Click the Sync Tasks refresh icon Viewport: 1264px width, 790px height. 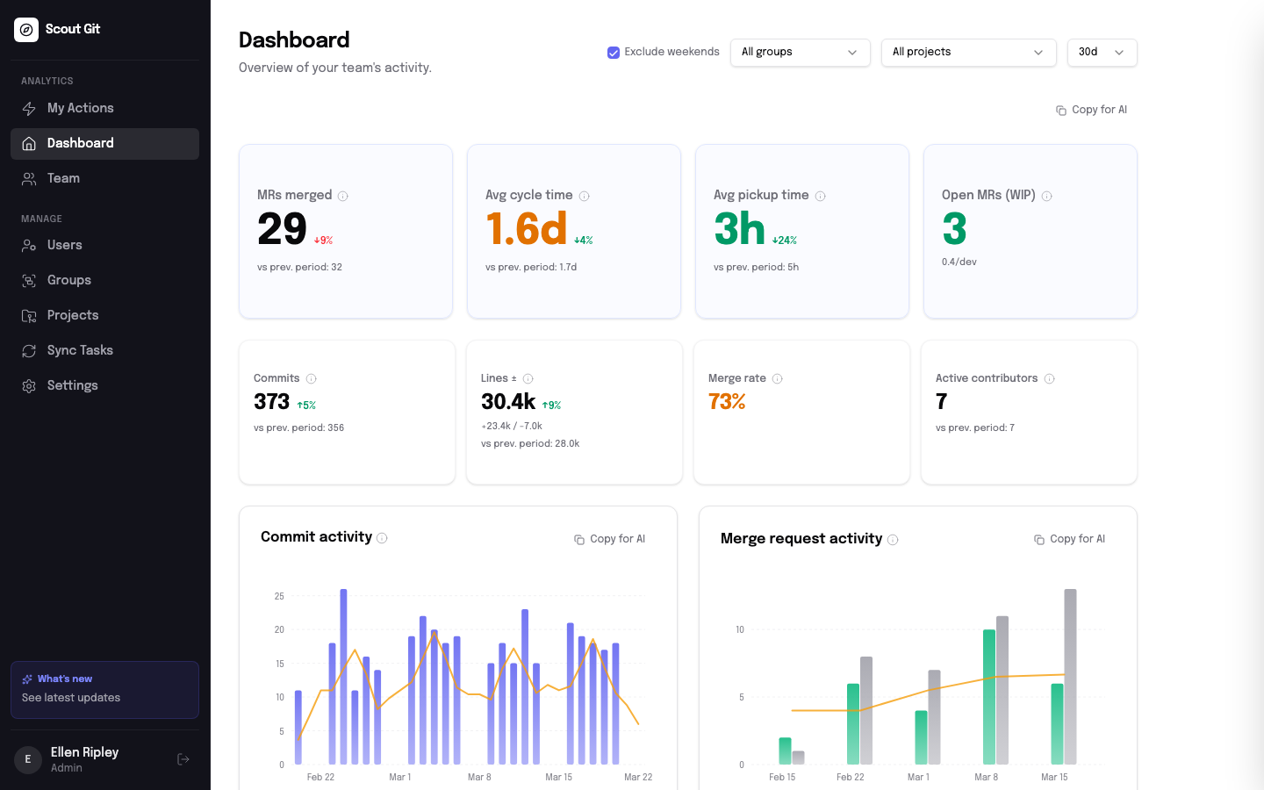29,350
